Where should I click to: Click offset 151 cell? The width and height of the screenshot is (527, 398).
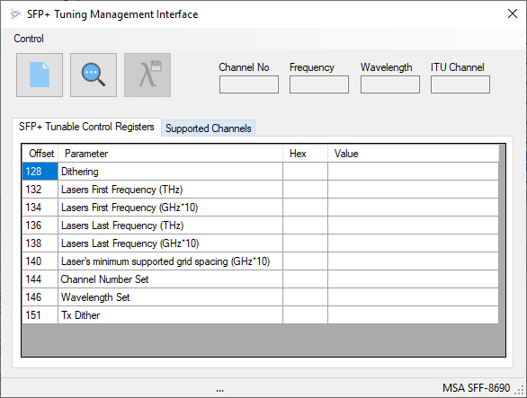(x=40, y=315)
